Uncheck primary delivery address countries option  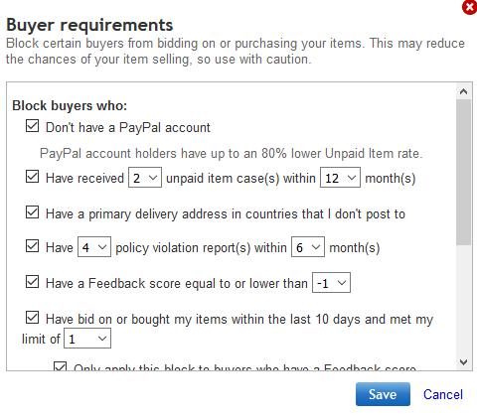pyautogui.click(x=32, y=212)
